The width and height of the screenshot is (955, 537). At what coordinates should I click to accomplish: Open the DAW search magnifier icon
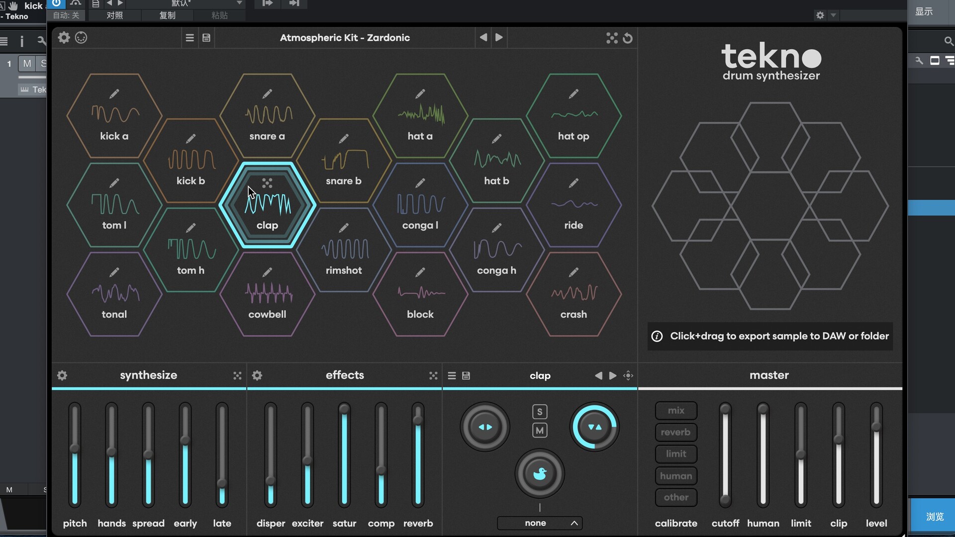(949, 41)
